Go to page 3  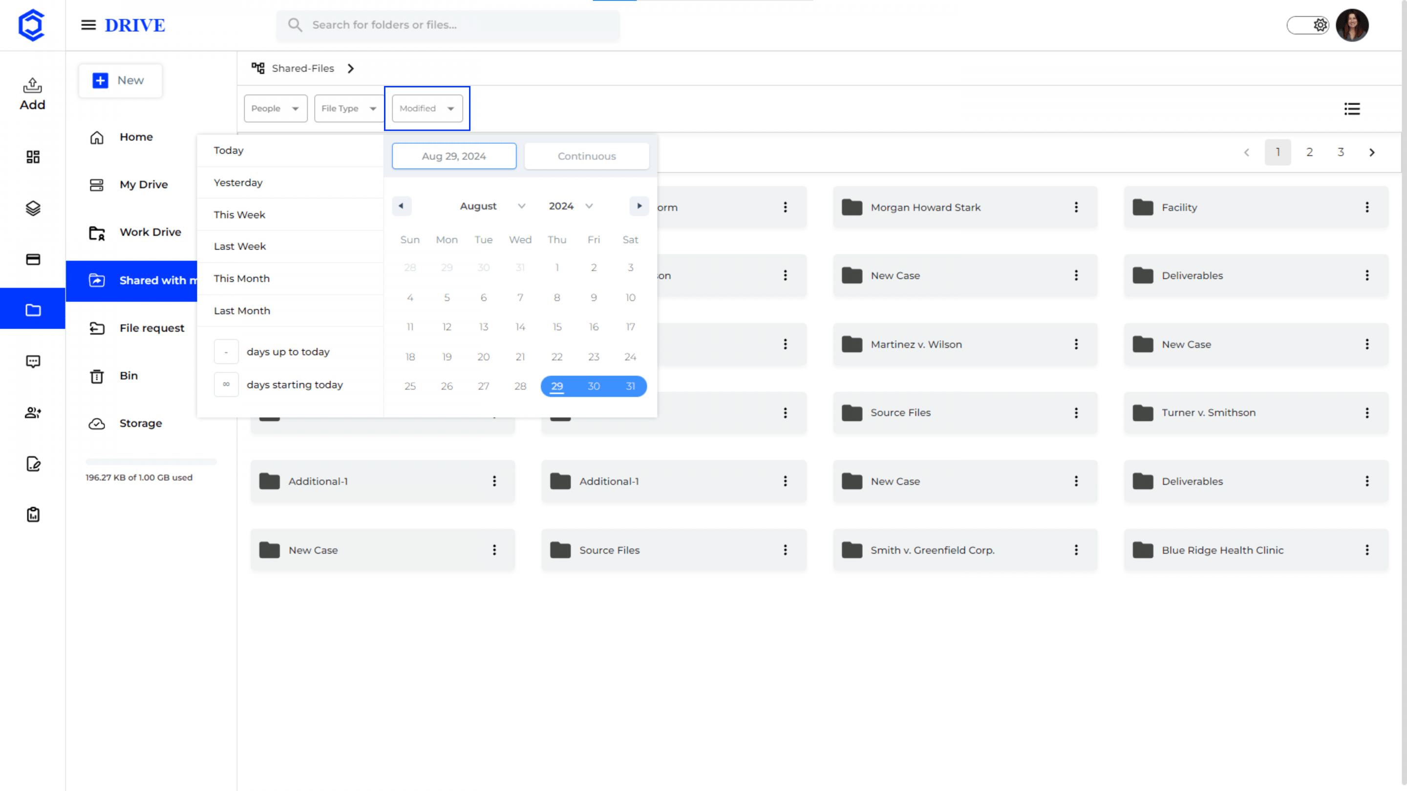tap(1341, 152)
